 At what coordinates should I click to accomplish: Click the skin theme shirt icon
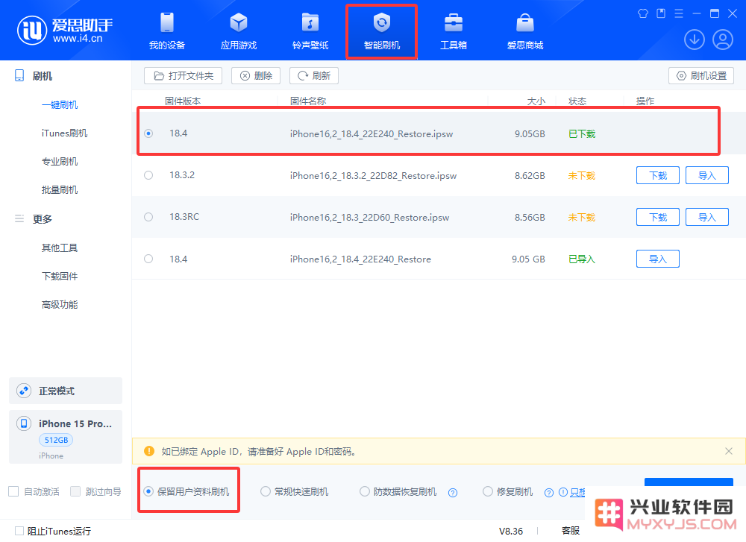pyautogui.click(x=643, y=13)
